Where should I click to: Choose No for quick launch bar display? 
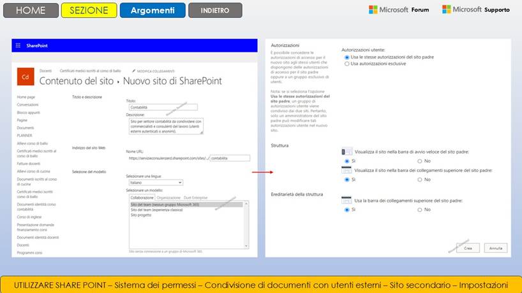coord(419,161)
